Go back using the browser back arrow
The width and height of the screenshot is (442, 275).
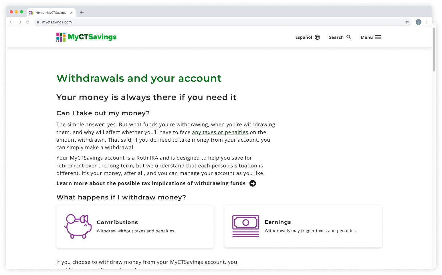tap(11, 22)
